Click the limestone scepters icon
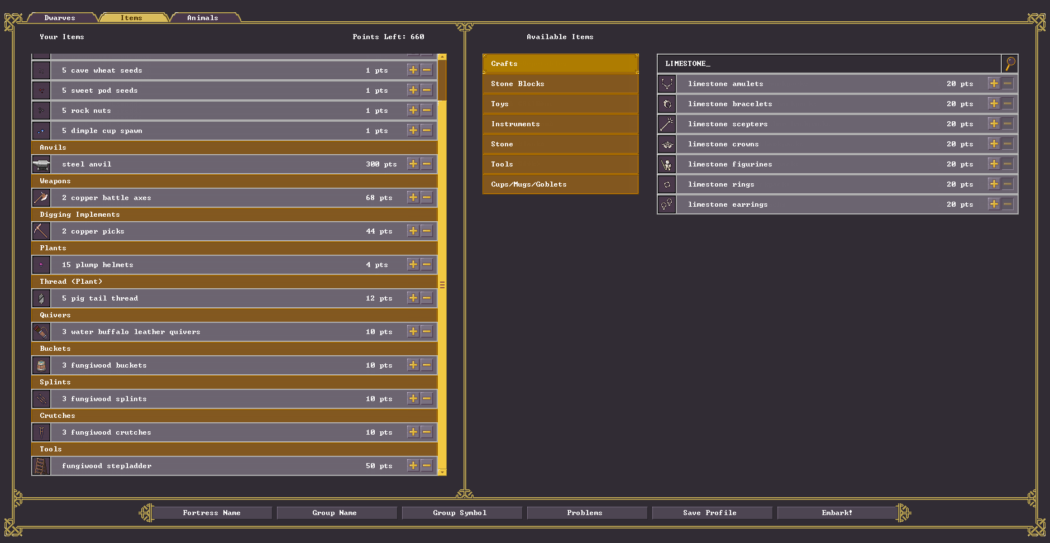Image resolution: width=1050 pixels, height=543 pixels. (x=667, y=124)
